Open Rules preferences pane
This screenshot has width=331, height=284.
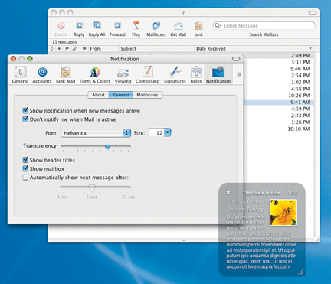click(x=196, y=72)
